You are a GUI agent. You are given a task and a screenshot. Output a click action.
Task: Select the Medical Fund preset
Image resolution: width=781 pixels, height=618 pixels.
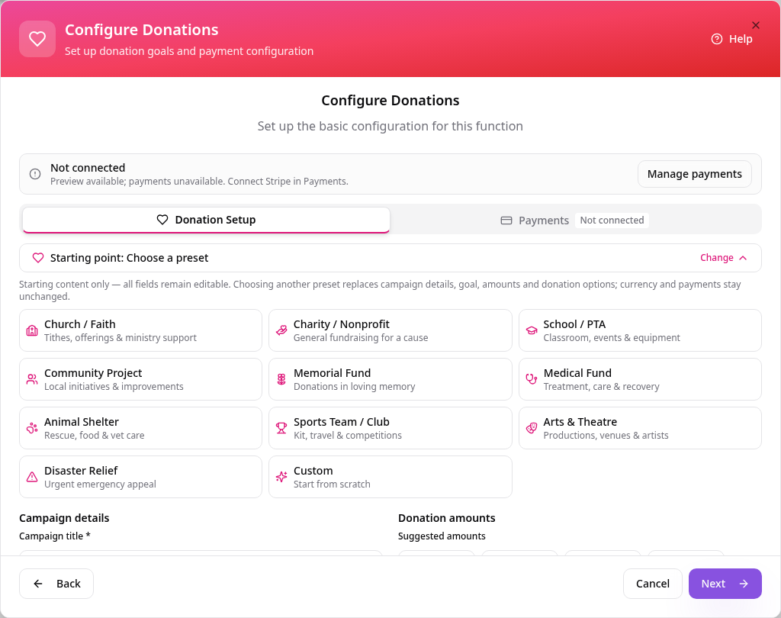(x=640, y=379)
